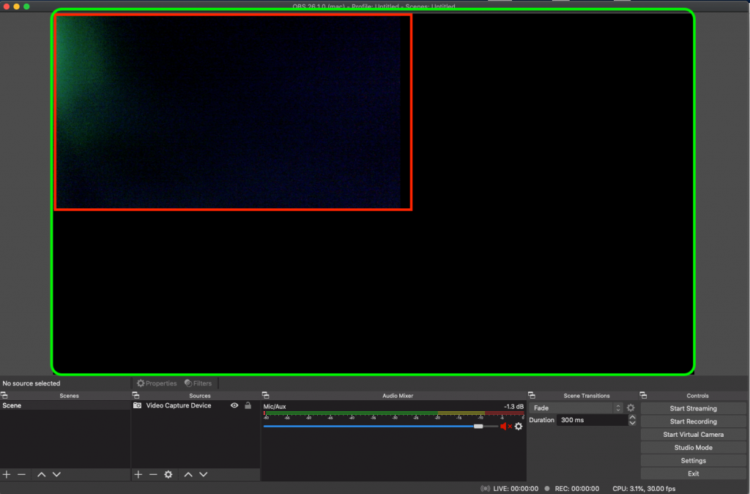Click the Mic/Aux volume slider handle
Image resolution: width=750 pixels, height=494 pixels.
pyautogui.click(x=478, y=426)
